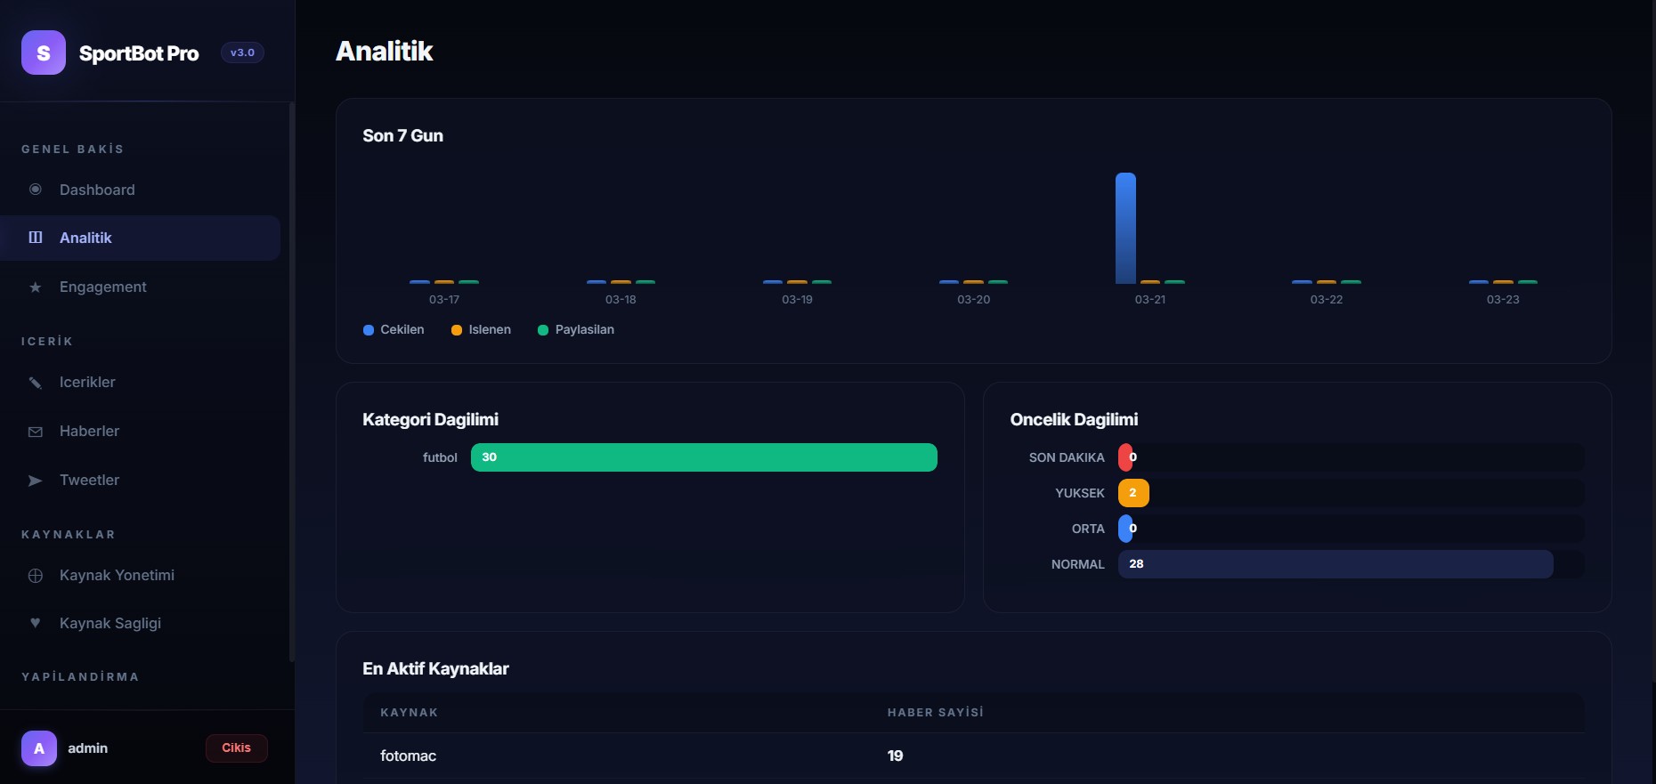Click the Dashboard circle icon

pyautogui.click(x=36, y=190)
